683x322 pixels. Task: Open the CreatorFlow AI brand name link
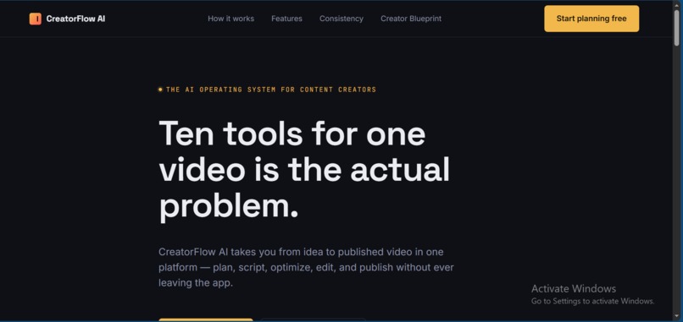coord(75,19)
